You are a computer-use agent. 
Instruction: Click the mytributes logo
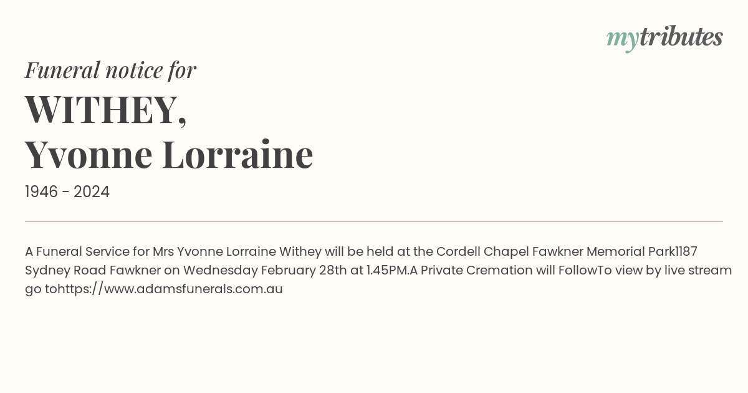[664, 38]
